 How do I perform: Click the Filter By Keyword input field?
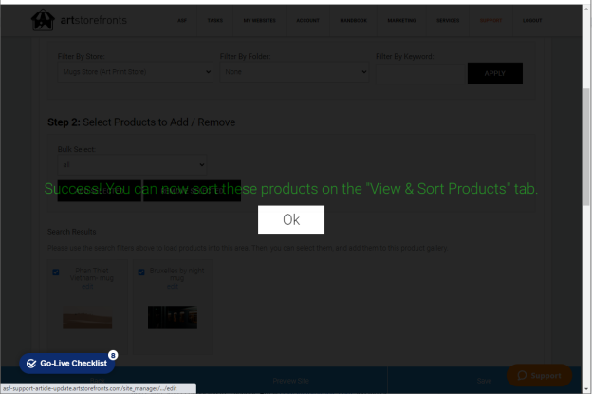coord(420,73)
